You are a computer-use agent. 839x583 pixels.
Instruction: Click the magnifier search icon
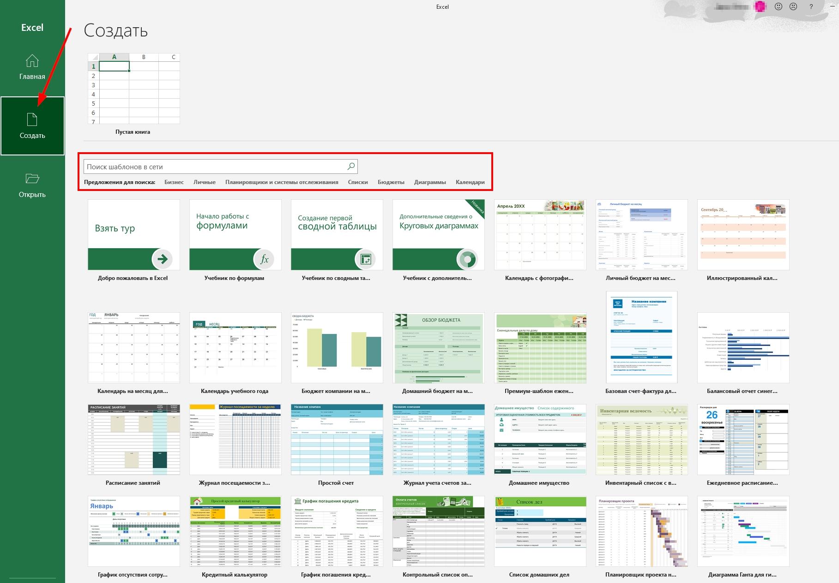(351, 167)
